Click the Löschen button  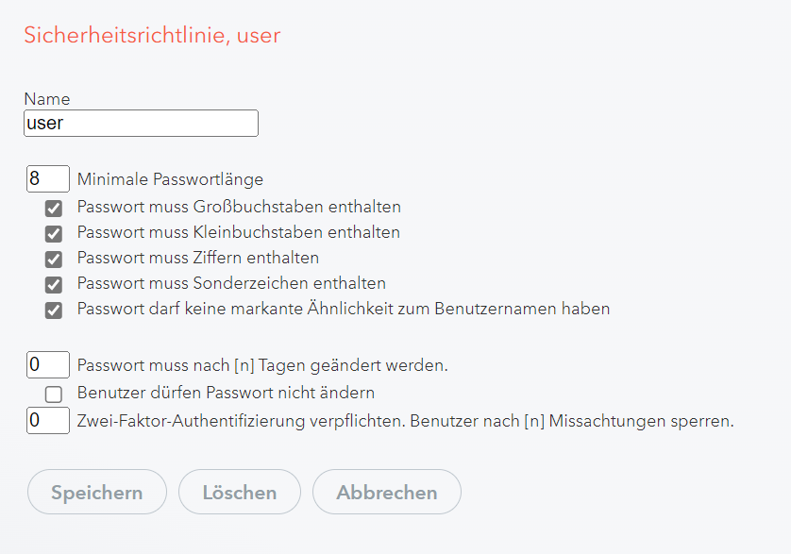coord(240,493)
